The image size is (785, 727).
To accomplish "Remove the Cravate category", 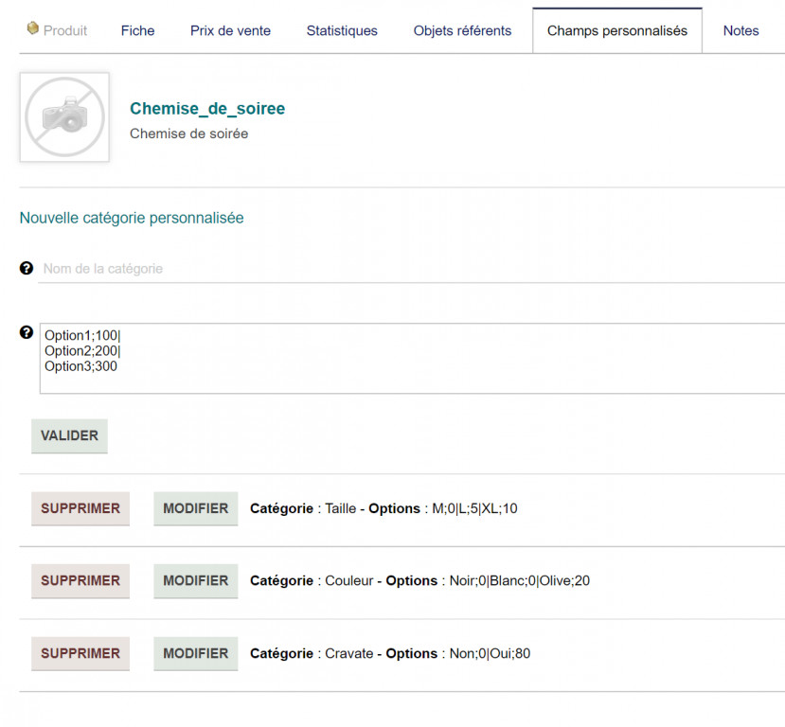I will coord(80,653).
